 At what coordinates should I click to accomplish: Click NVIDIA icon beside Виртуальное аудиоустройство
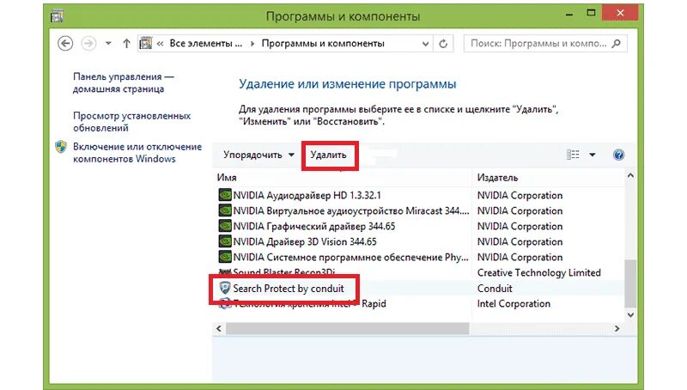coord(225,210)
